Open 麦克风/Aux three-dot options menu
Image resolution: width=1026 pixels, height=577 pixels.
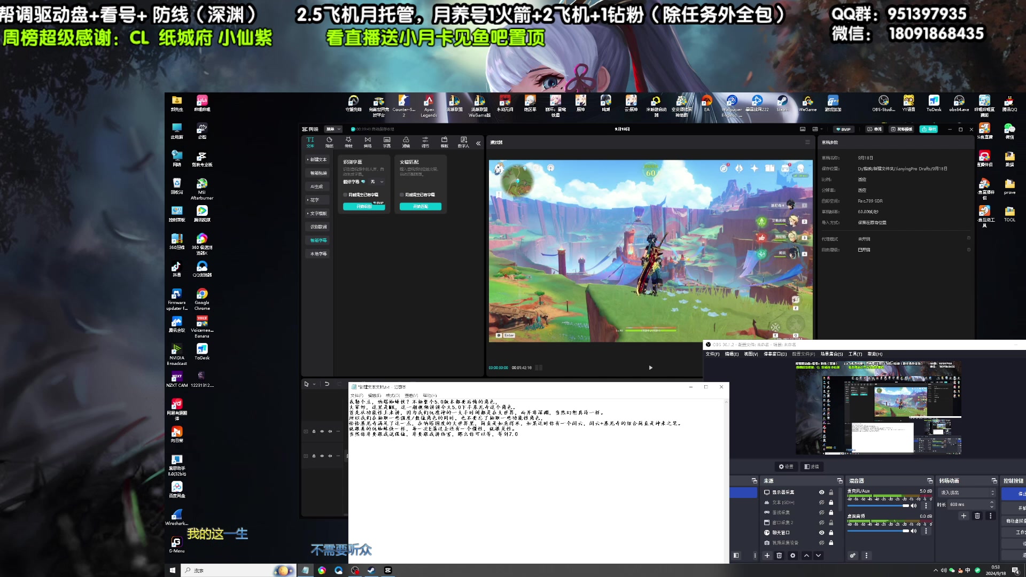(x=926, y=505)
